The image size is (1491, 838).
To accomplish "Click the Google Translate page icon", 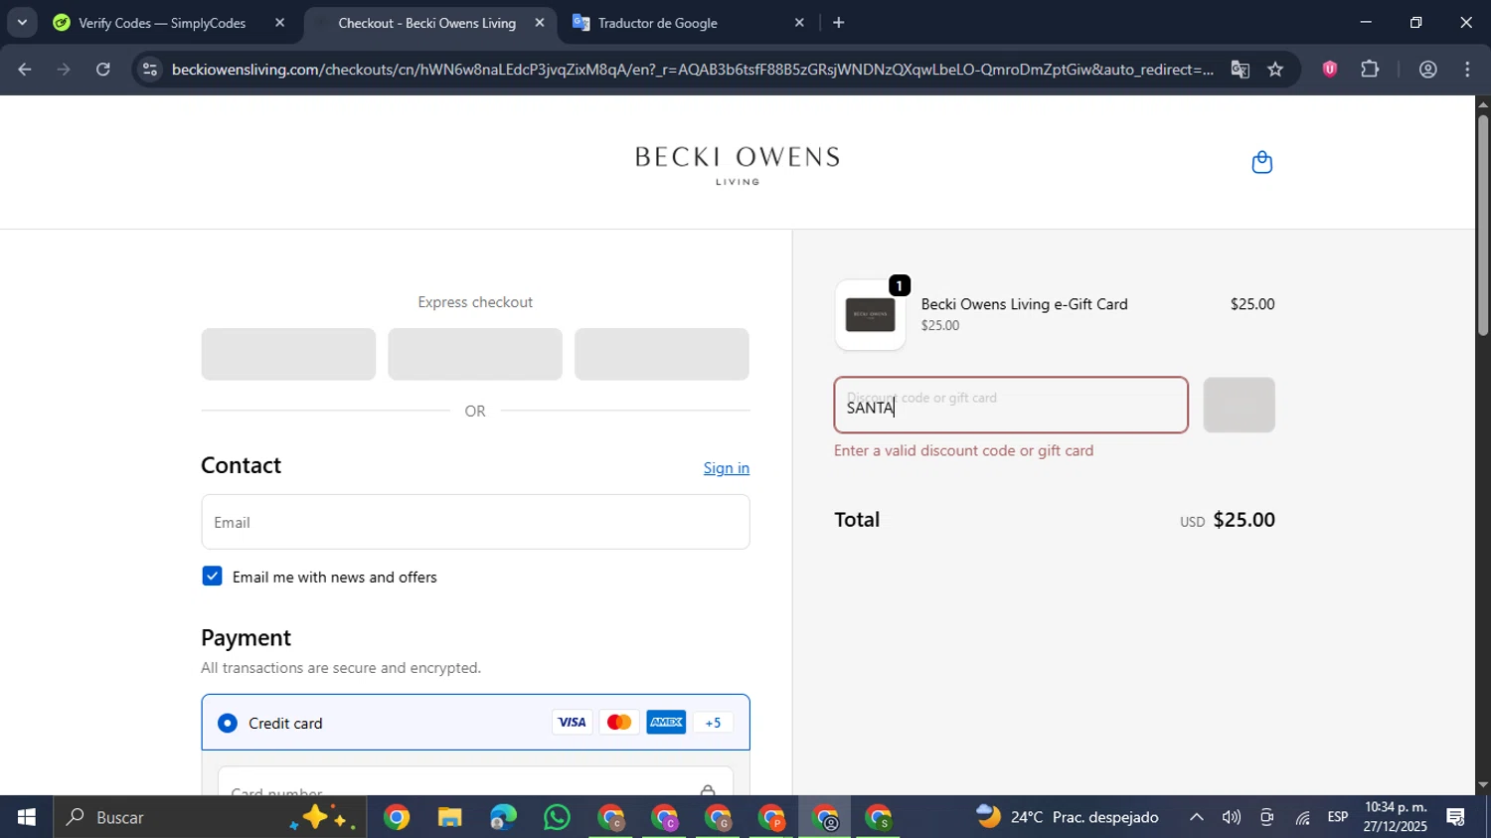I will point(1240,70).
